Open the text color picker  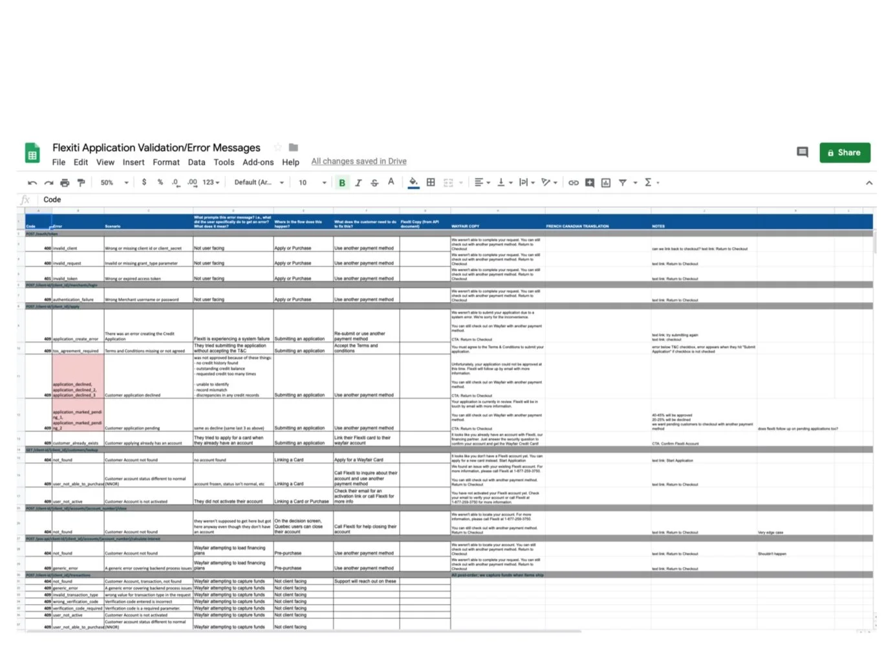[x=391, y=182]
